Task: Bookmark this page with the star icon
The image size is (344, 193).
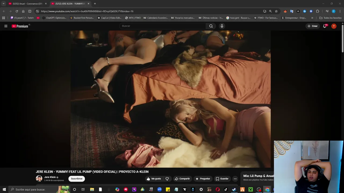Action: 276,11
